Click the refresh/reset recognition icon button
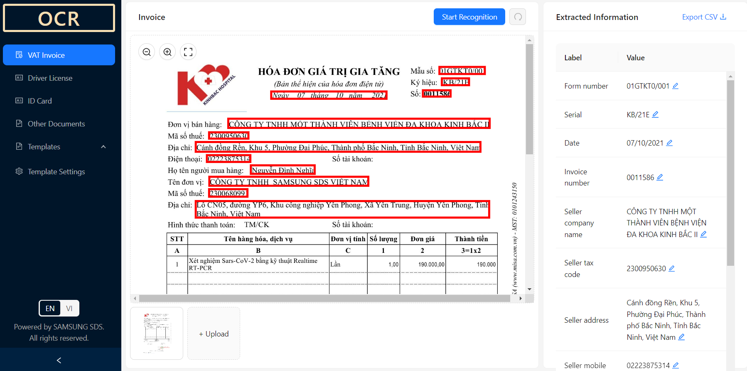747x371 pixels. point(518,17)
